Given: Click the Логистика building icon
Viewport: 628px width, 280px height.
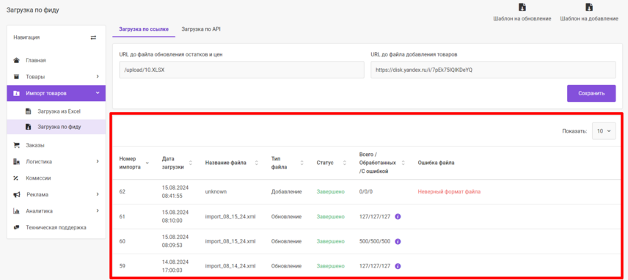Looking at the screenshot, I should [x=16, y=161].
